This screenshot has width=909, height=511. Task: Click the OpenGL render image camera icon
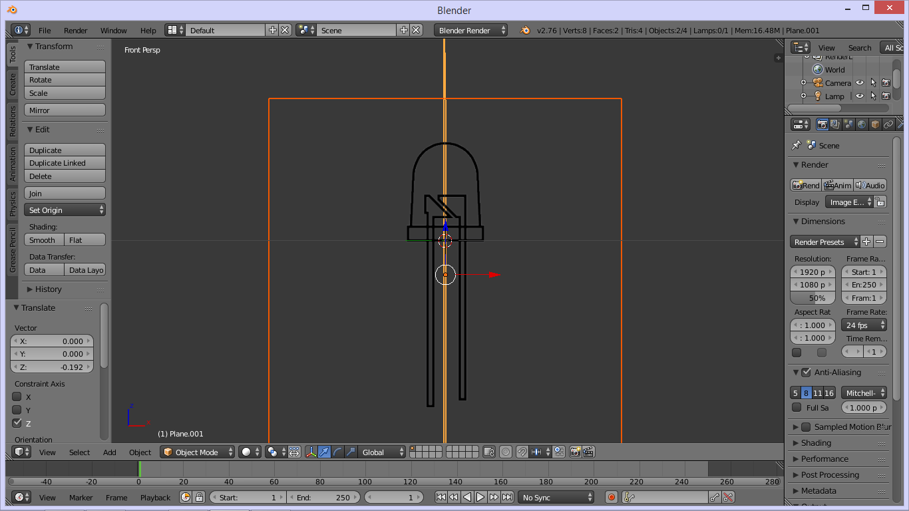point(576,452)
